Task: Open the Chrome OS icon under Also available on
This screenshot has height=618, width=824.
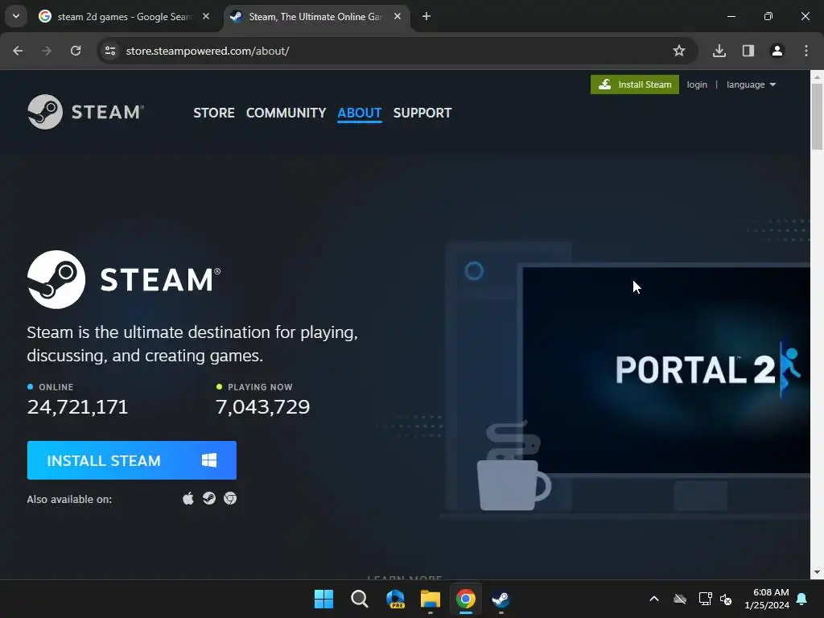Action: (x=230, y=498)
